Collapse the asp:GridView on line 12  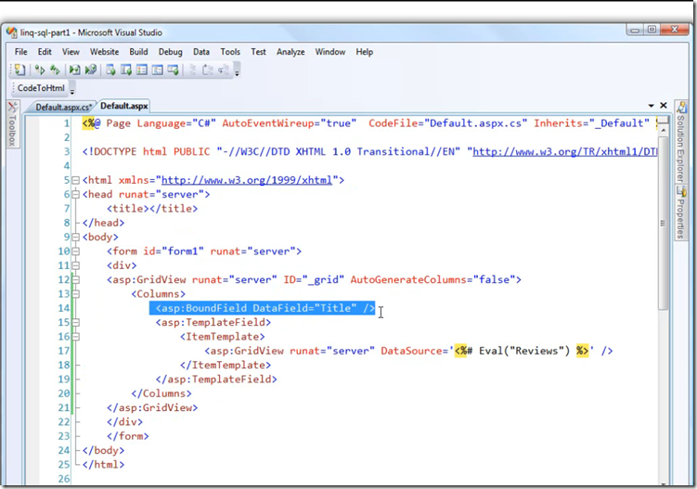75,279
